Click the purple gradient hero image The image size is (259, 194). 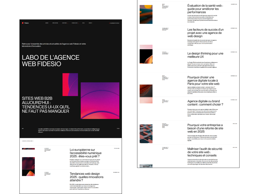coord(100,100)
